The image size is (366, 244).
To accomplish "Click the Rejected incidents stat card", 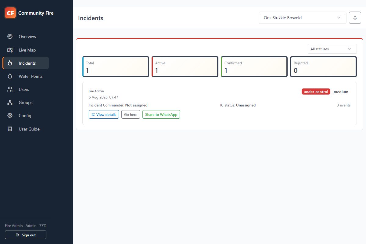I will (323, 66).
